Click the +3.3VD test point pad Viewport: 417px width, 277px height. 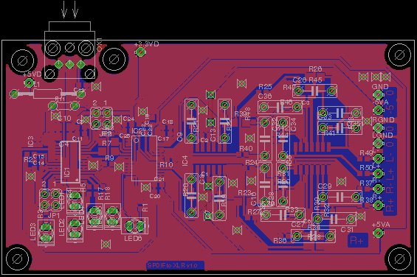(x=140, y=52)
